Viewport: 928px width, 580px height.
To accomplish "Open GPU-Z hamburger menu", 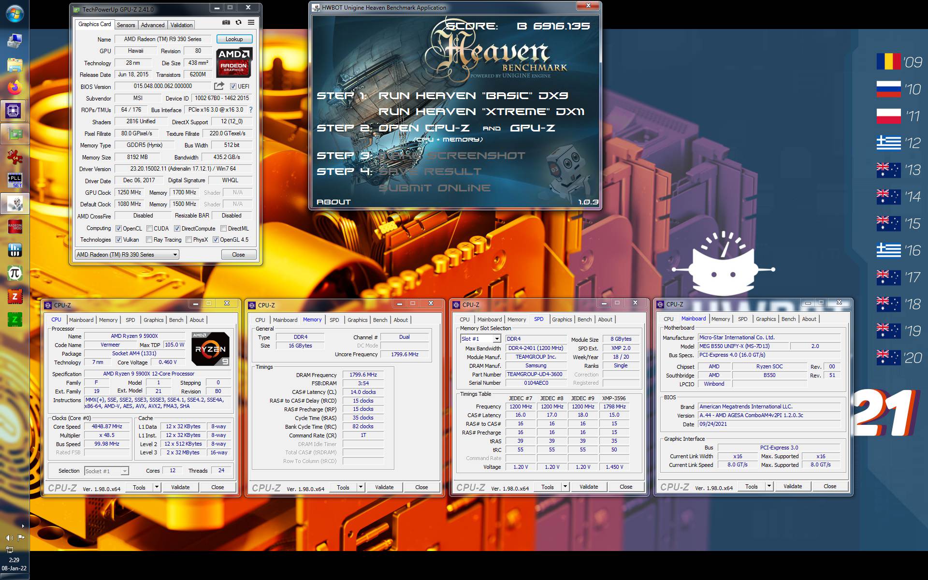I will click(x=251, y=22).
